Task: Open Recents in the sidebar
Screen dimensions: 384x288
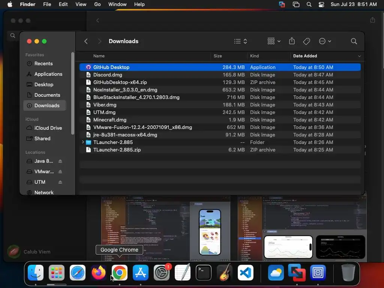Action: point(45,63)
